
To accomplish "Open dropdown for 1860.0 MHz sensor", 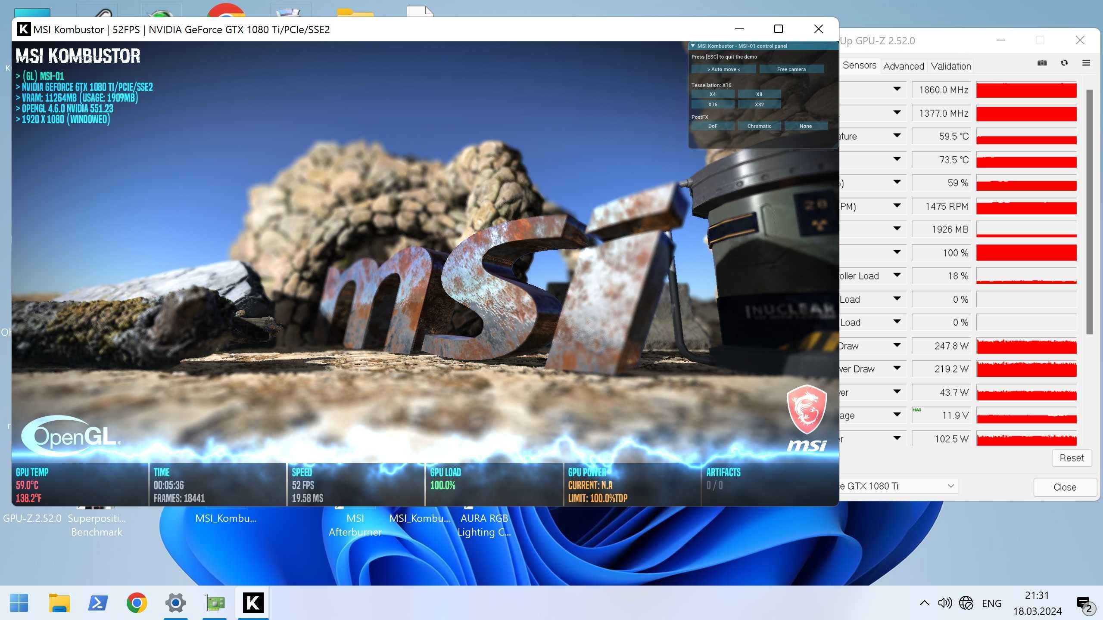I will click(x=897, y=89).
